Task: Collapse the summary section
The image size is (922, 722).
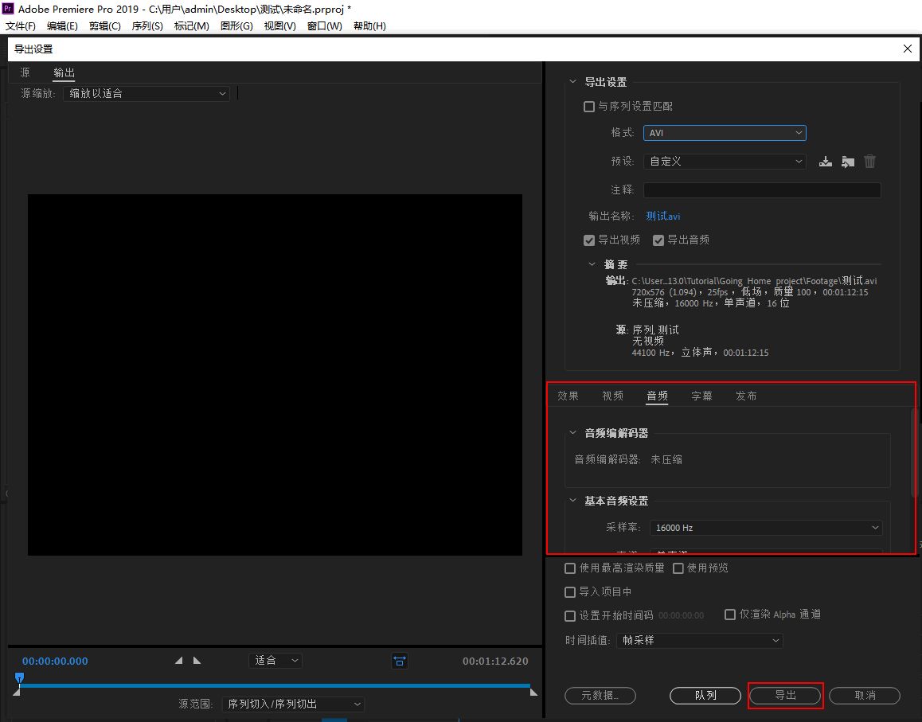Action: point(592,264)
